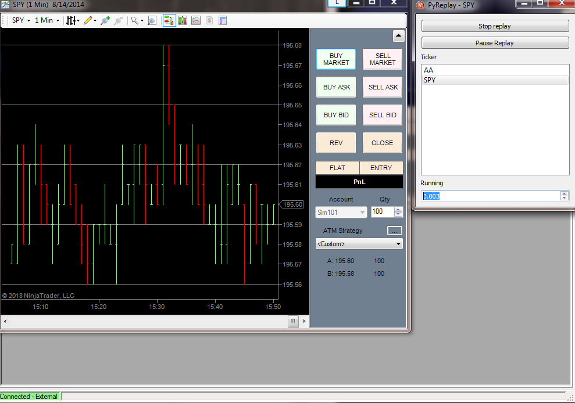Increase Running value with up spinner
This screenshot has height=403, width=575.
pyautogui.click(x=565, y=193)
